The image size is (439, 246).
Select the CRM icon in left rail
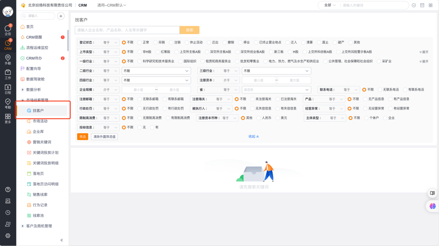(8, 45)
